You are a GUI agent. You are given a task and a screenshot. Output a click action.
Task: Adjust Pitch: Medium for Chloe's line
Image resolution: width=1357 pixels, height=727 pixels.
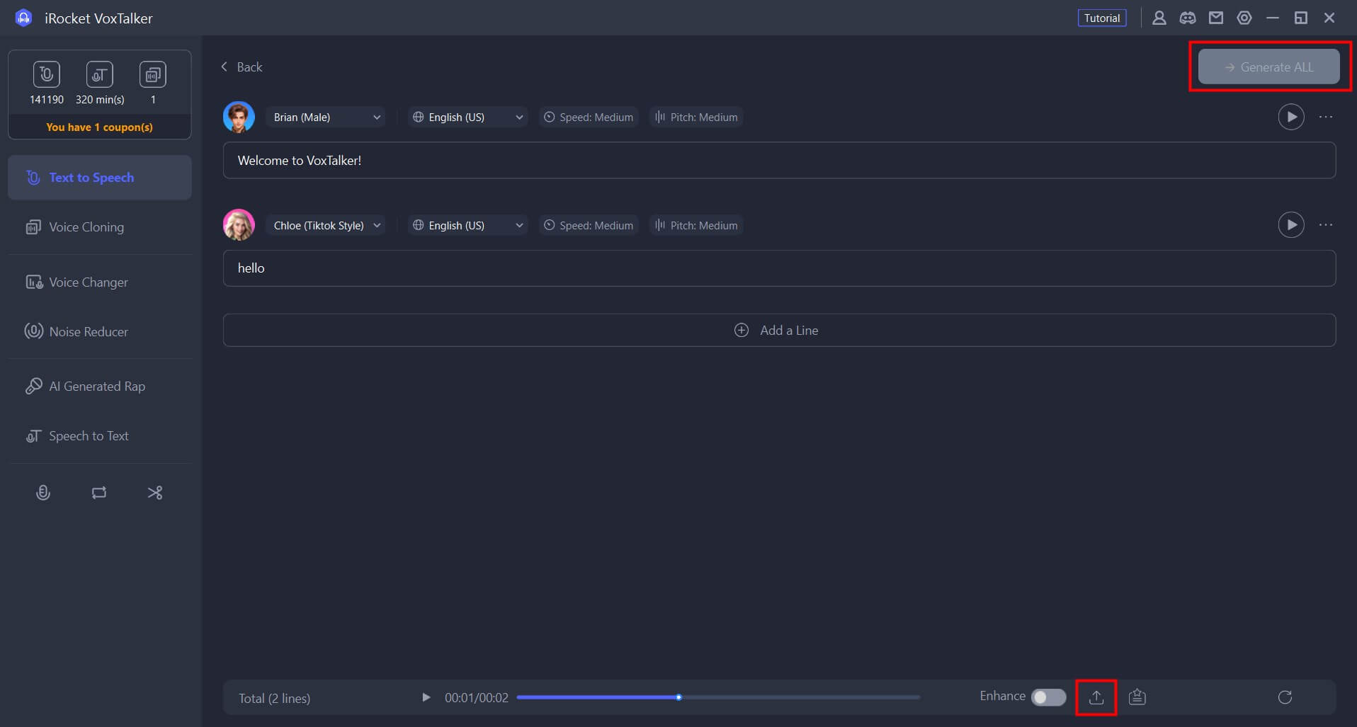(696, 226)
